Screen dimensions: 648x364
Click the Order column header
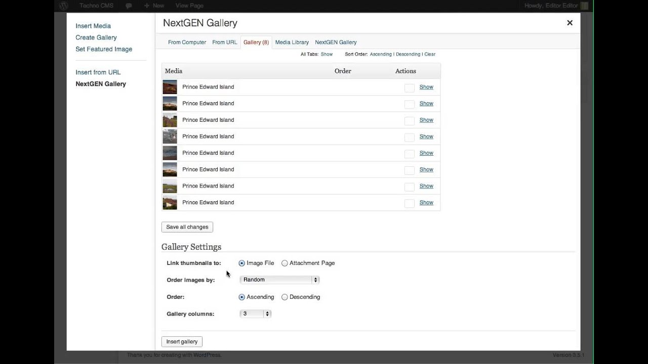[x=343, y=71]
